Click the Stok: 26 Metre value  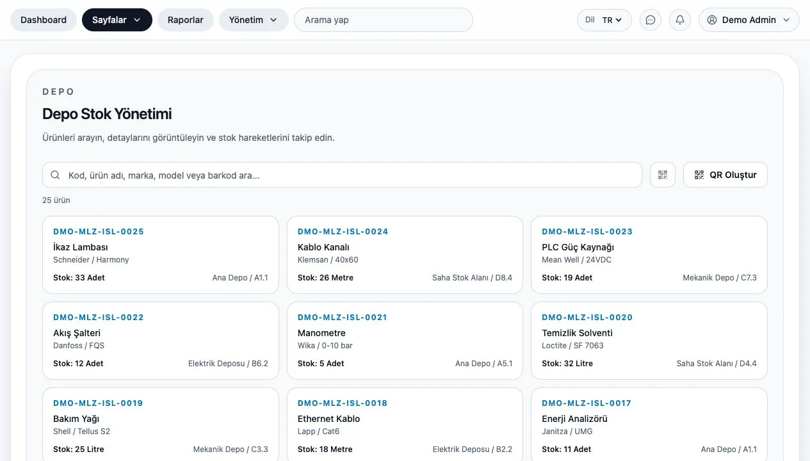click(x=325, y=278)
